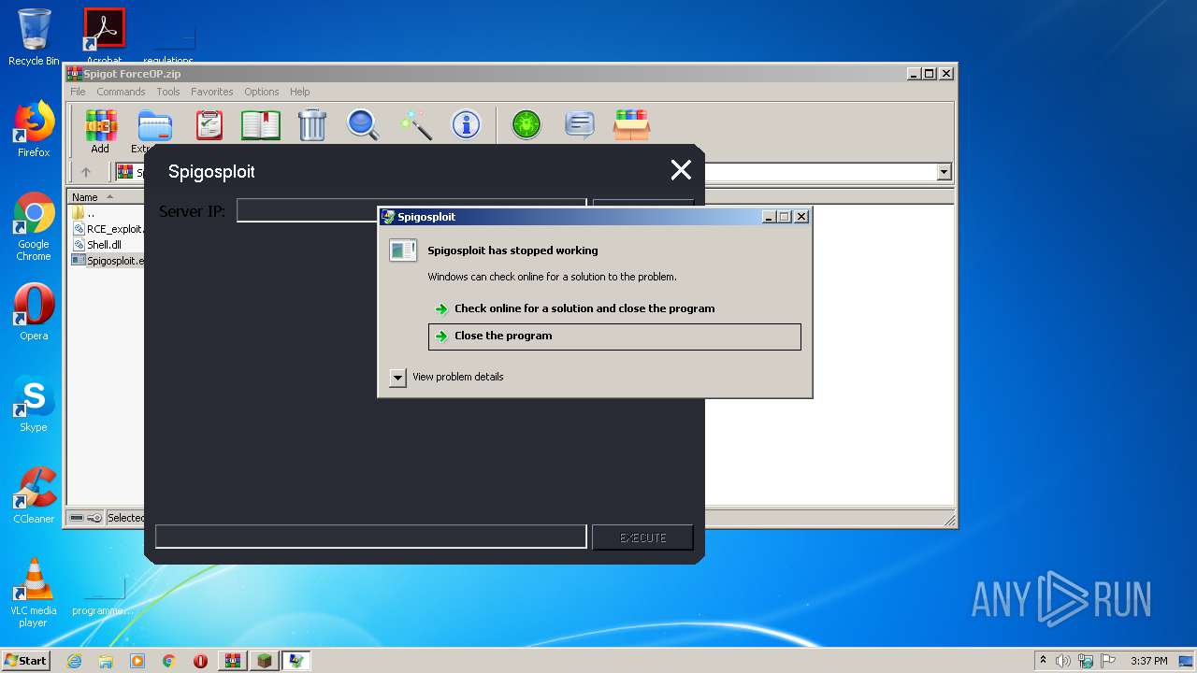1197x673 pixels.
Task: Switch to WinRAR taskbar button
Action: [x=233, y=661]
